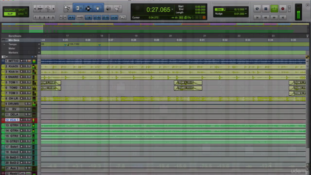Select the Grabber hand tool
The width and height of the screenshot is (311, 175).
tap(98, 8)
